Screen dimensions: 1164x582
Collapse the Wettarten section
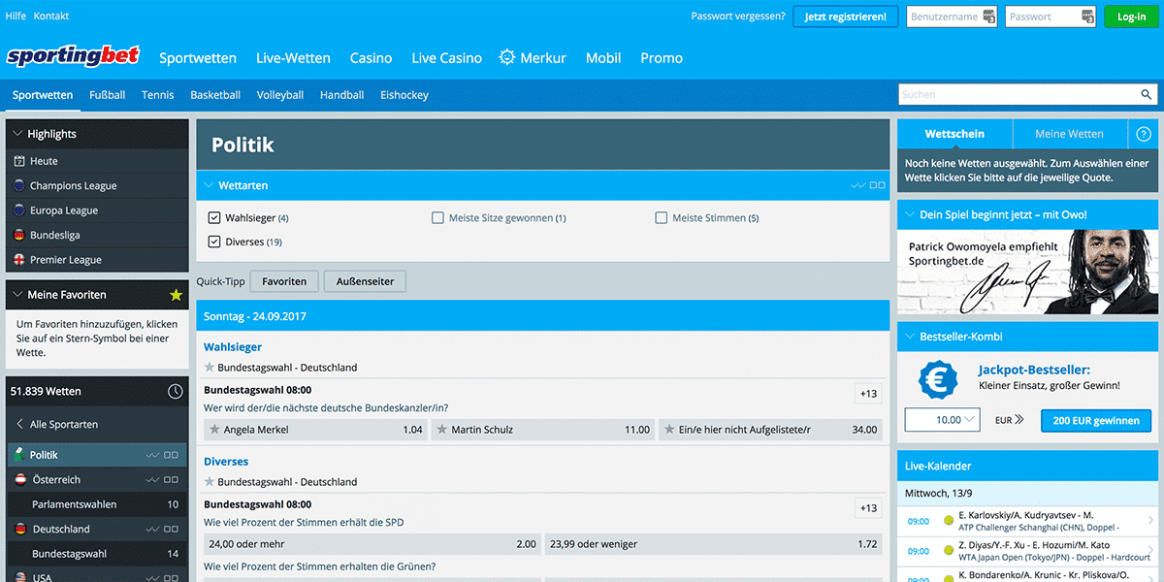point(208,185)
